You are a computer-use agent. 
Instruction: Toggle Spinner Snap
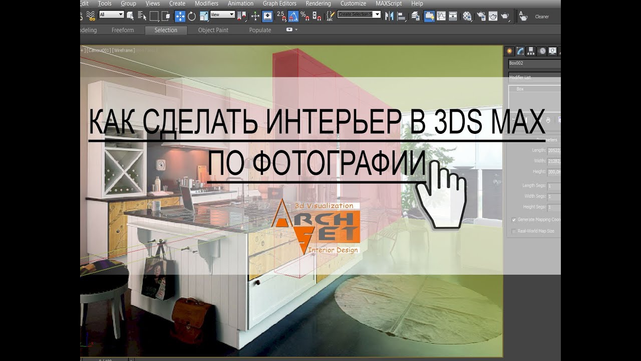pos(316,16)
